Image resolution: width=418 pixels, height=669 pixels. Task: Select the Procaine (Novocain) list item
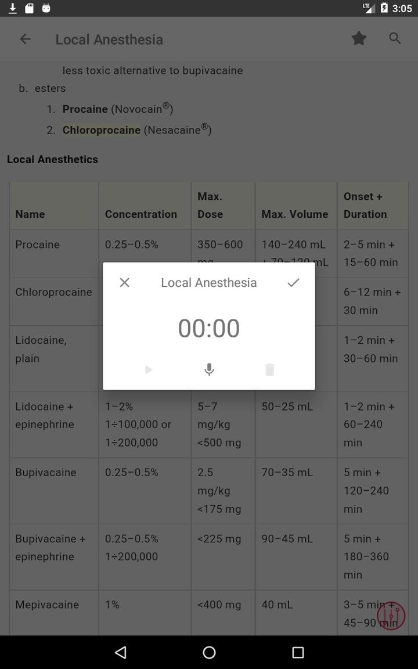(118, 109)
